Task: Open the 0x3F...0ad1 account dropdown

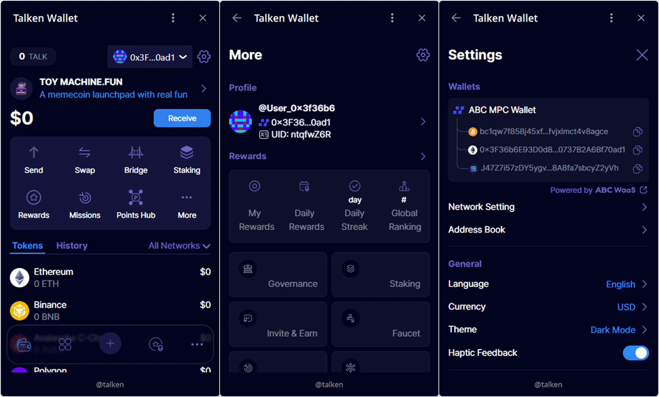Action: point(150,57)
